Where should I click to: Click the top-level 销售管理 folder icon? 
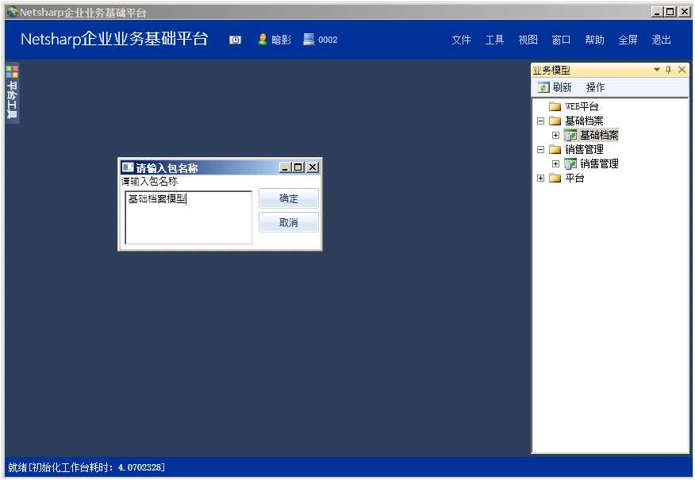point(555,149)
